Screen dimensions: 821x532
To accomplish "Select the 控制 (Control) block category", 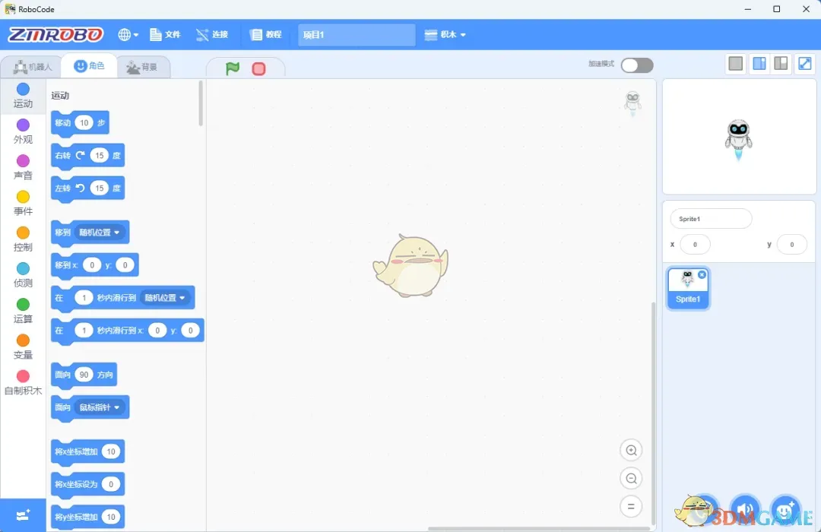I will 23,239.
